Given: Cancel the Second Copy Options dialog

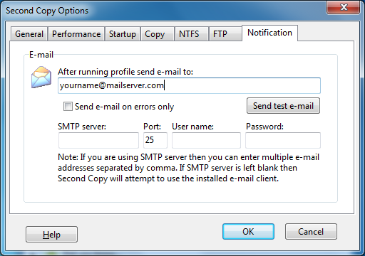Looking at the screenshot, I should (311, 231).
